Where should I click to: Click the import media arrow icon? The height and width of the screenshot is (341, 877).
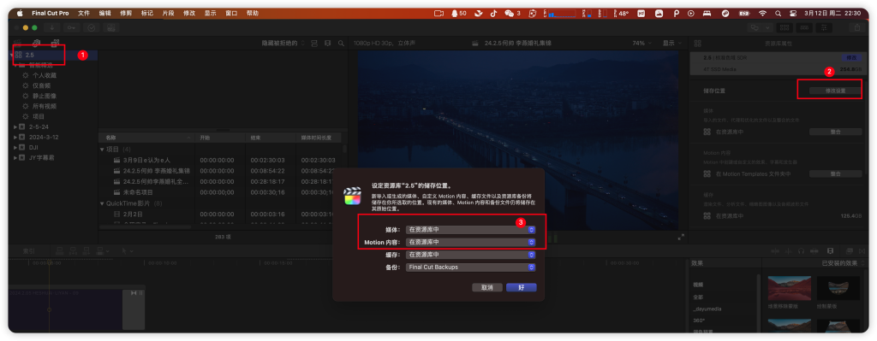coord(51,27)
